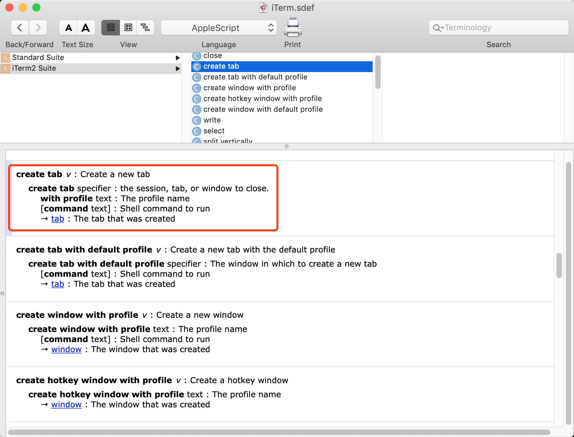Click C icon beside 'create tab with default profile'
Viewport: 574px width, 437px height.
click(x=197, y=77)
